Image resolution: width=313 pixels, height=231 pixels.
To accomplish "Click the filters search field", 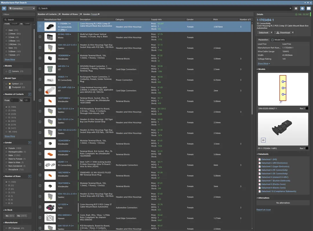I will coord(18,19).
